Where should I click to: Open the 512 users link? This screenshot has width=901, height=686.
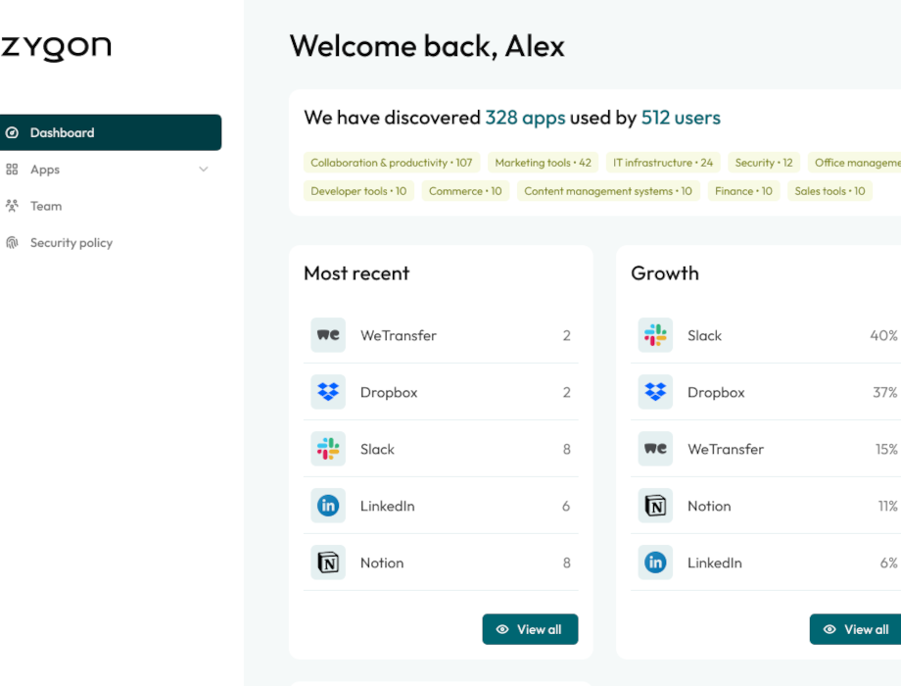pyautogui.click(x=681, y=118)
